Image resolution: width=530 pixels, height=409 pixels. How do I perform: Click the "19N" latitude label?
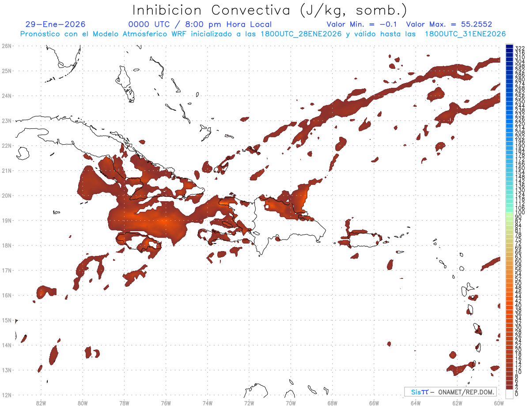tap(7, 220)
